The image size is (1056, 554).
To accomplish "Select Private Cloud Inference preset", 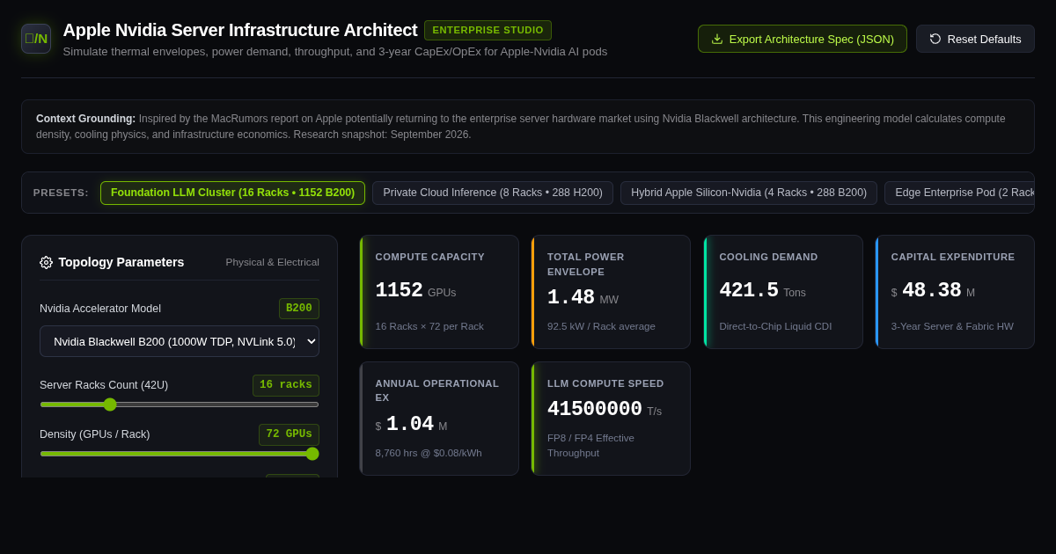I will pos(493,193).
